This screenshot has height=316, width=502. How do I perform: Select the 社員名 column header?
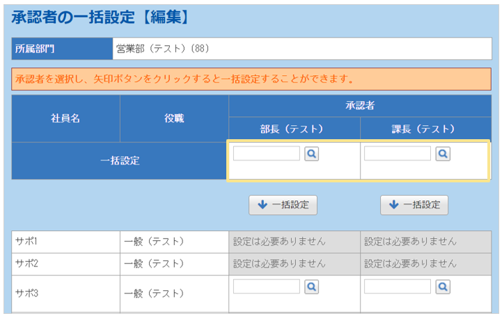click(65, 118)
